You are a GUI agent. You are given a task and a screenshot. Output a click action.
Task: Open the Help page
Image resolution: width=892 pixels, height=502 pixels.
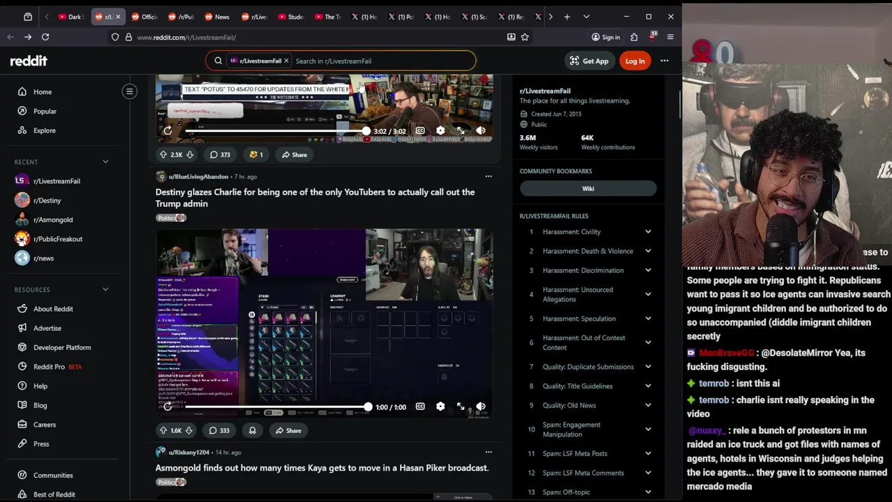pyautogui.click(x=40, y=386)
